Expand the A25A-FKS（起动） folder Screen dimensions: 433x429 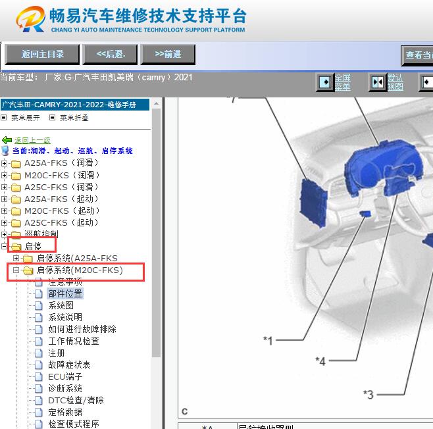(4, 199)
